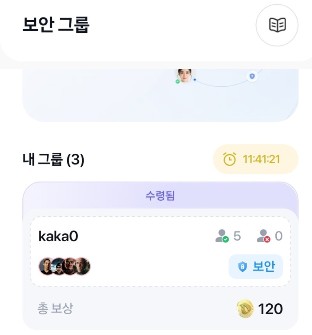Click the small blue dot on the arc

point(195,80)
